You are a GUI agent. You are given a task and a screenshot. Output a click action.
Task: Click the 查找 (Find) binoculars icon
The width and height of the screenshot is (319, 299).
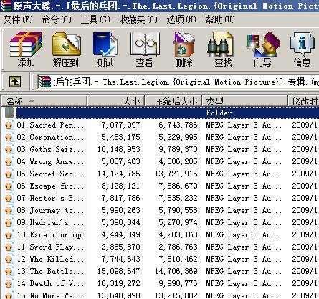click(x=223, y=49)
